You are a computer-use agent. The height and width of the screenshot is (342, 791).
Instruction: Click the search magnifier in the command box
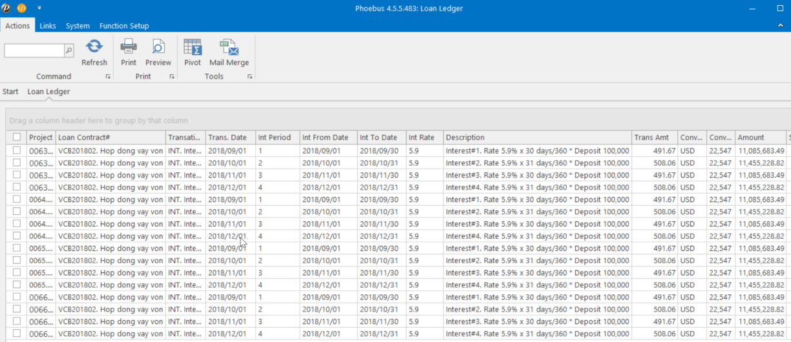coord(69,50)
